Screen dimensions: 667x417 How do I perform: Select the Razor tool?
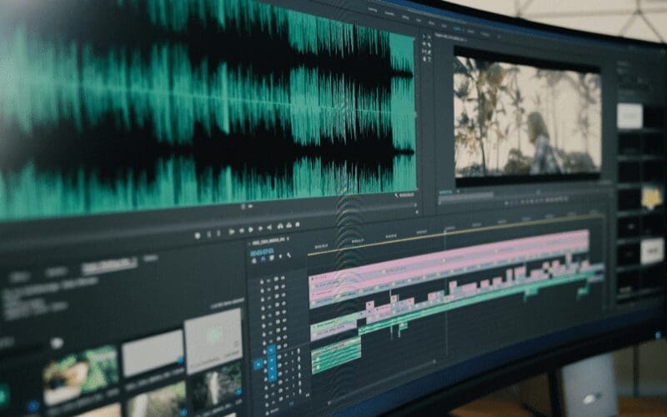coord(429,45)
